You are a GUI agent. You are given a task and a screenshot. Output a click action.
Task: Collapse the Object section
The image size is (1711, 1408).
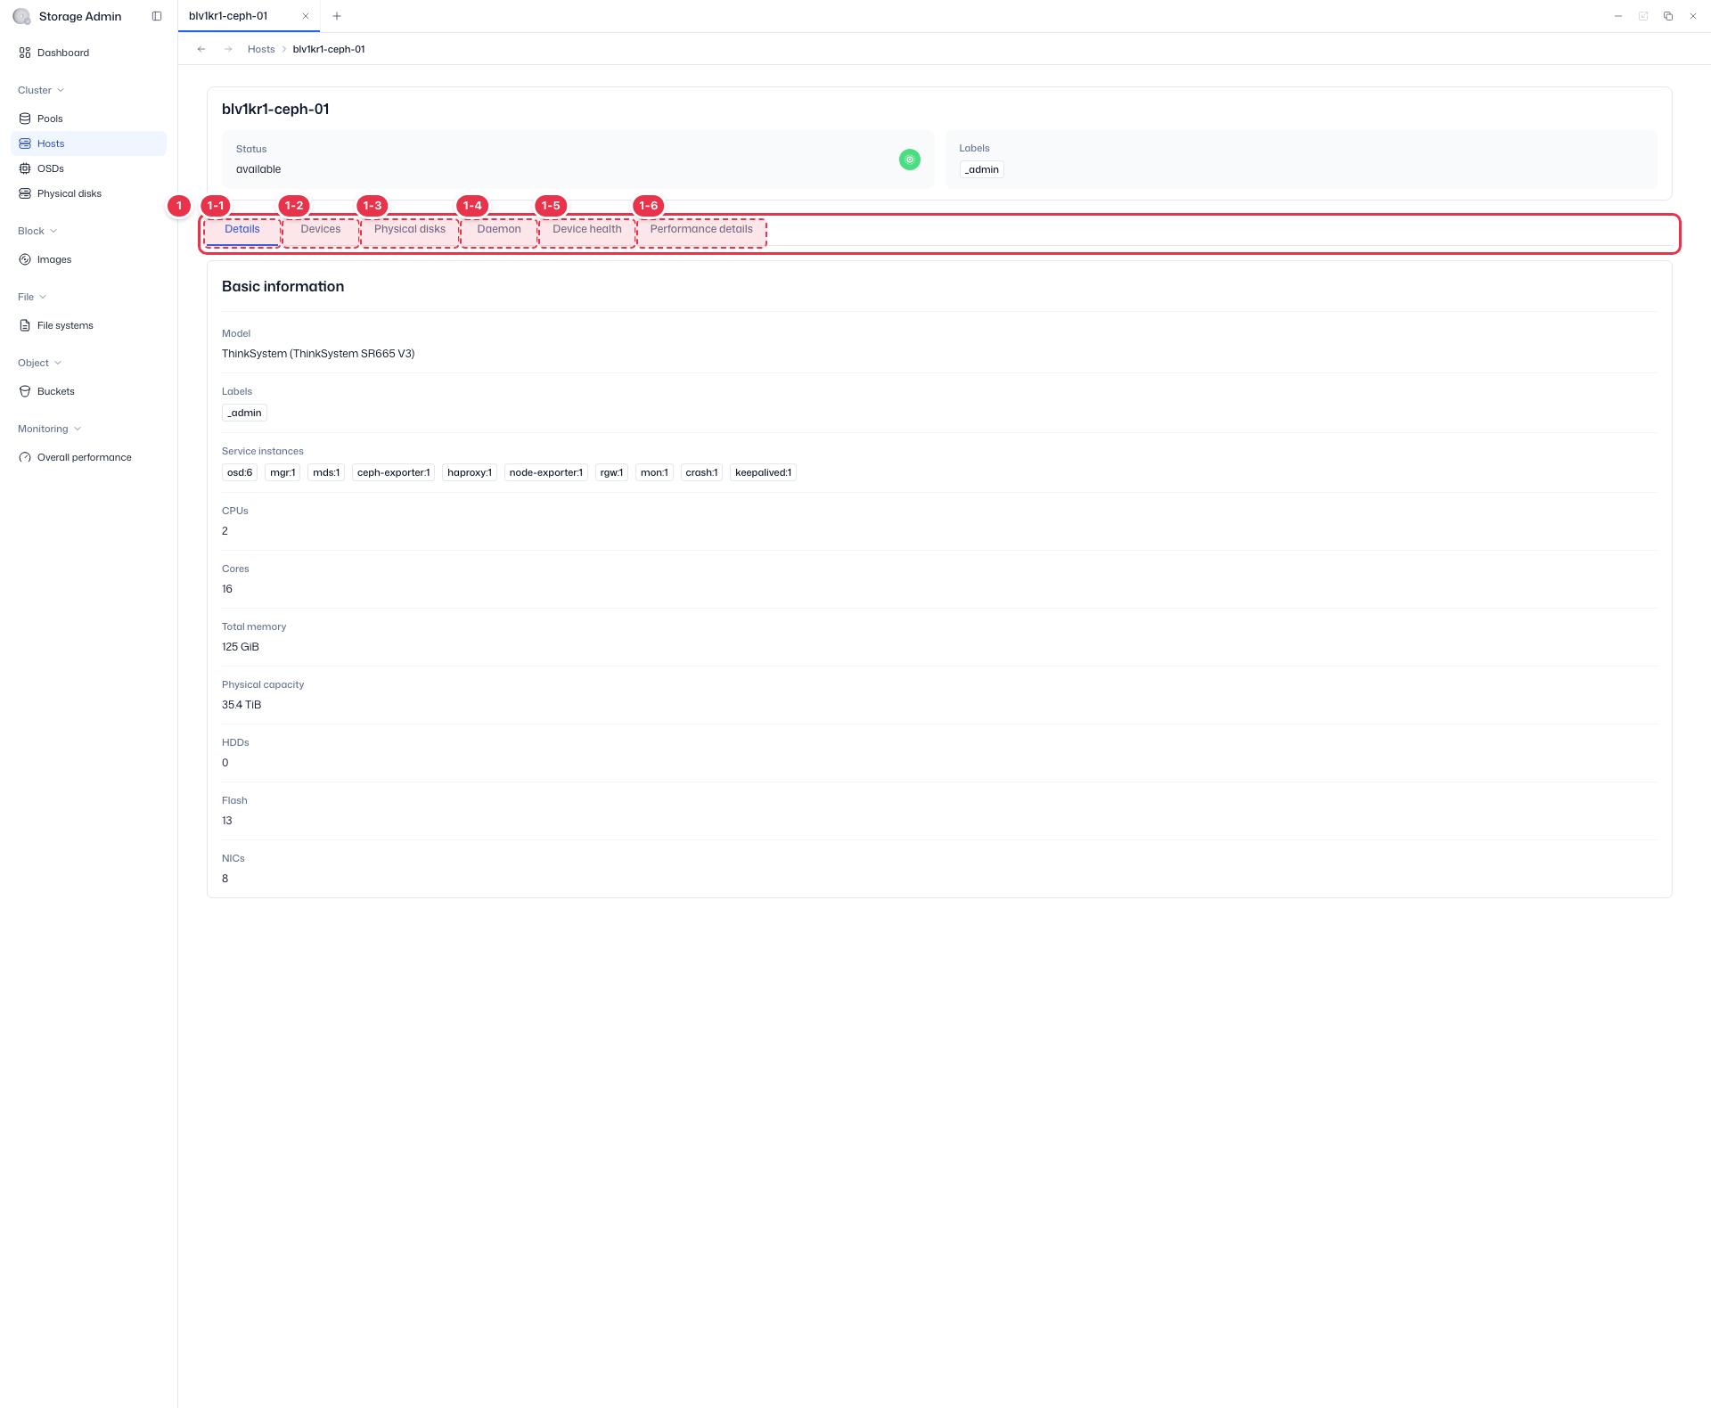(x=40, y=363)
